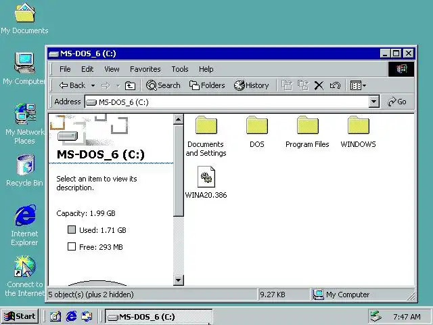Image resolution: width=433 pixels, height=325 pixels.
Task: Click the Copy To toolbar icon
Action: 303,85
